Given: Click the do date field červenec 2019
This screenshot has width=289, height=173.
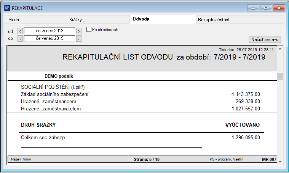Looking at the screenshot, I should tap(49, 38).
